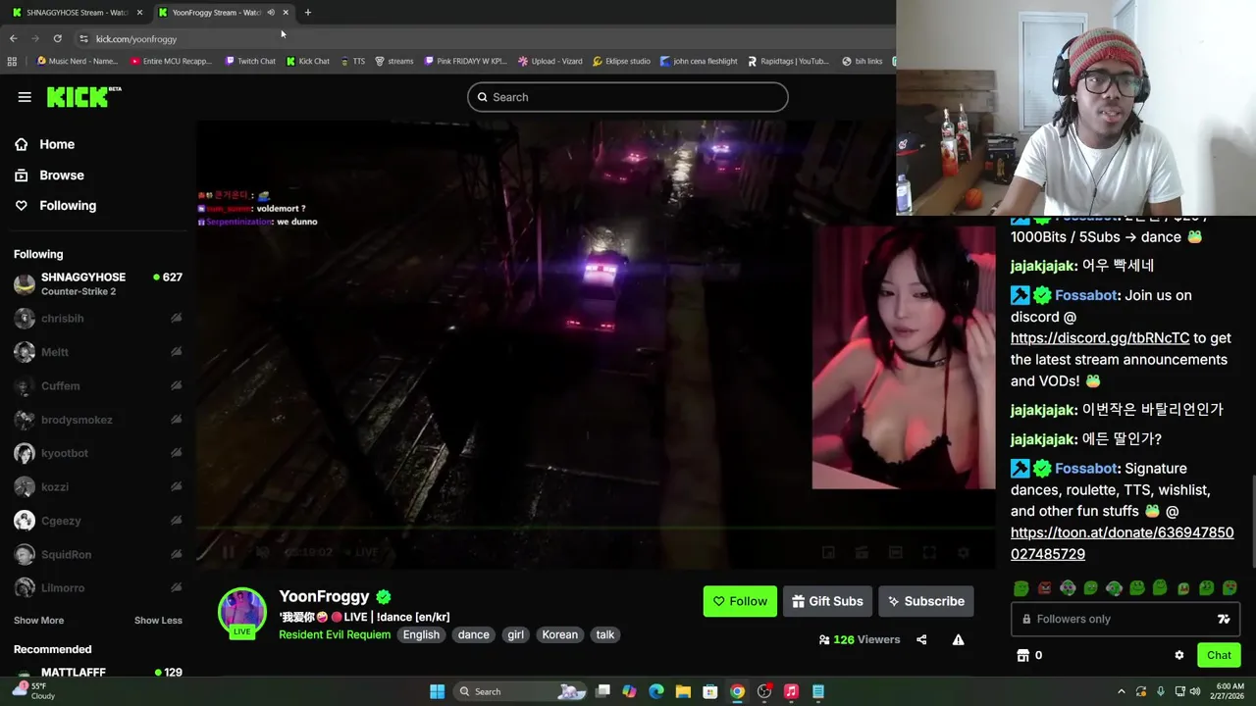Open chat settings gear icon

(1179, 655)
